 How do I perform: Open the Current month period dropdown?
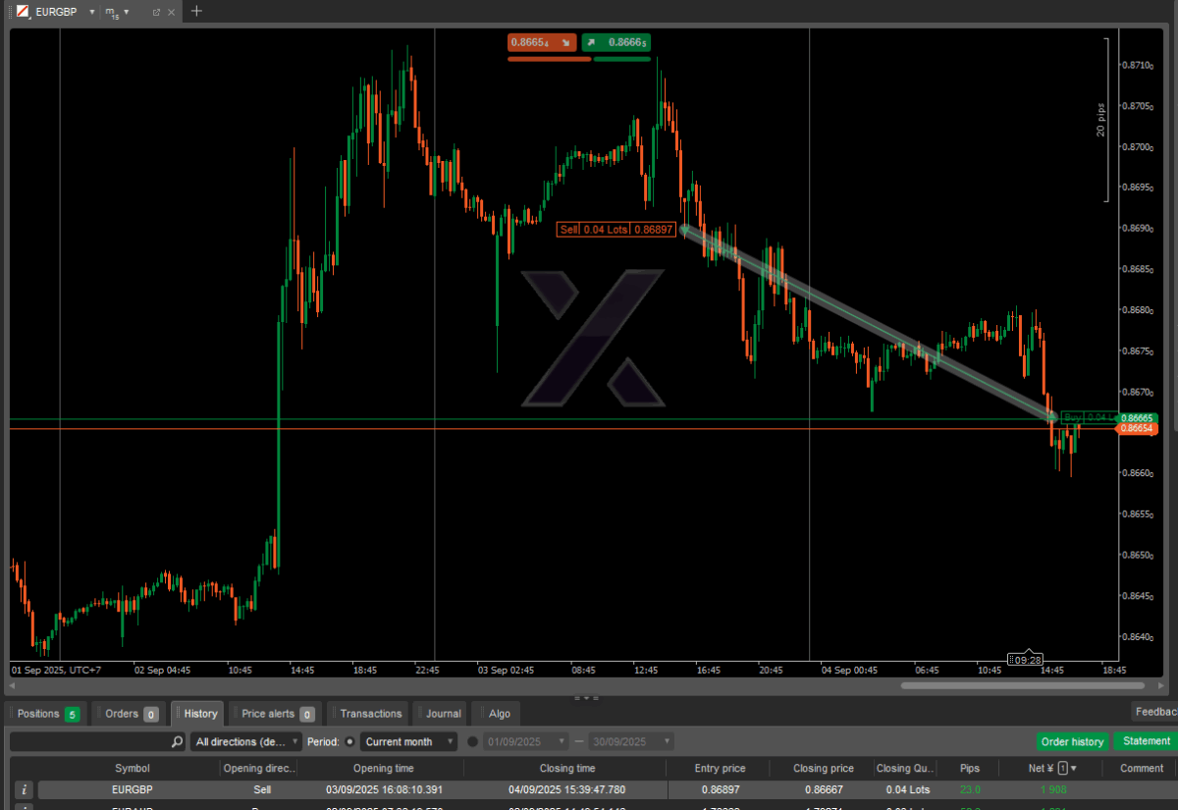408,742
